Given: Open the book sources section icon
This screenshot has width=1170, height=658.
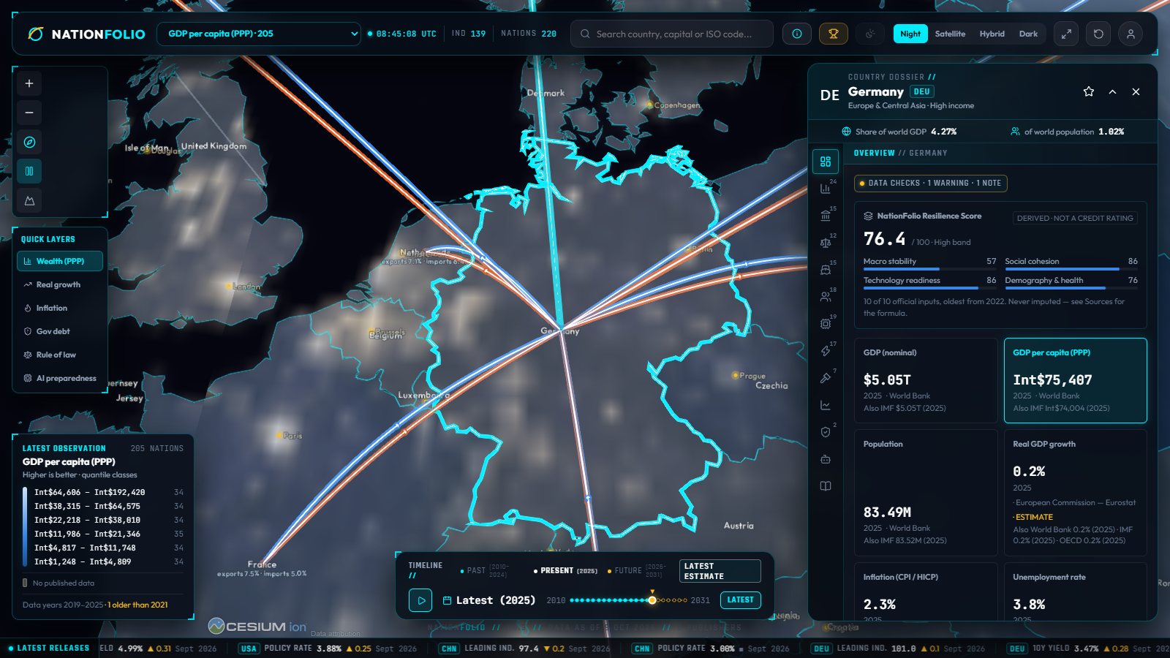Looking at the screenshot, I should [826, 486].
